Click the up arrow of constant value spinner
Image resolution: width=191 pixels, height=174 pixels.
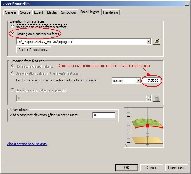tap(149, 97)
